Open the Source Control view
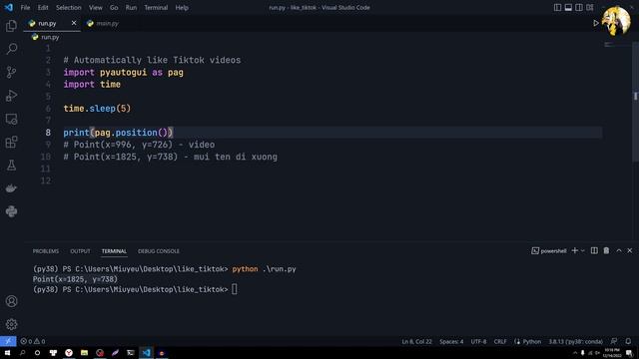Screen dimensions: 639x359 11,72
